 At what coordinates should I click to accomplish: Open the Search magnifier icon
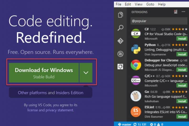[120, 28]
